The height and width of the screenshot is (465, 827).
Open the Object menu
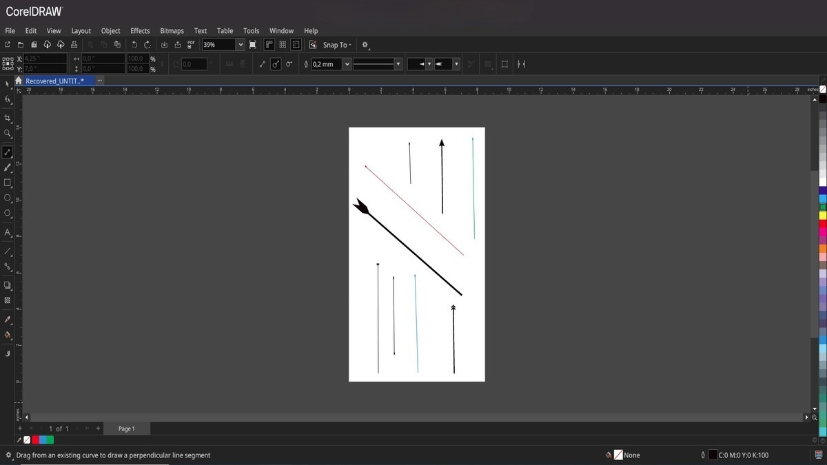click(110, 31)
